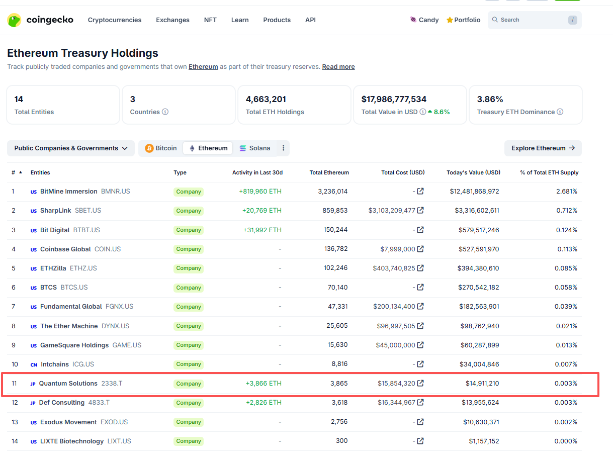Open the three-dot more assets menu
Viewport: 613px width, 466px height.
284,148
